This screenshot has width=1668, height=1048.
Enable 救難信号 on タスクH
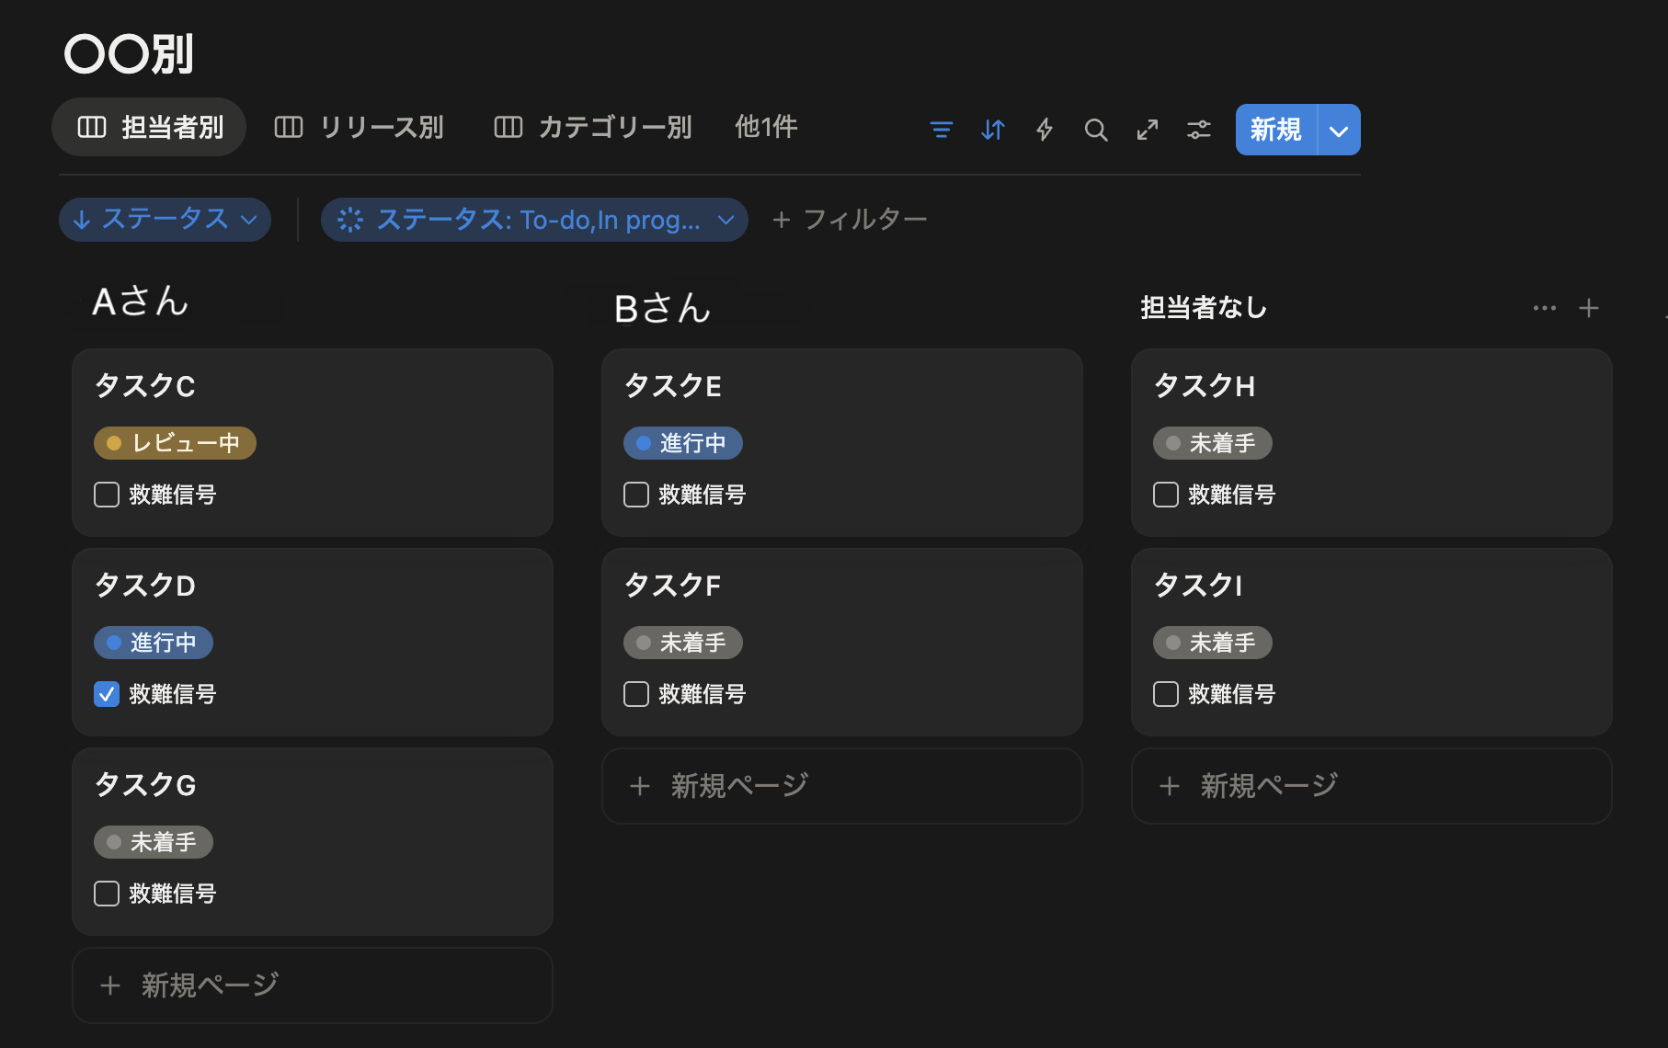tap(1165, 495)
